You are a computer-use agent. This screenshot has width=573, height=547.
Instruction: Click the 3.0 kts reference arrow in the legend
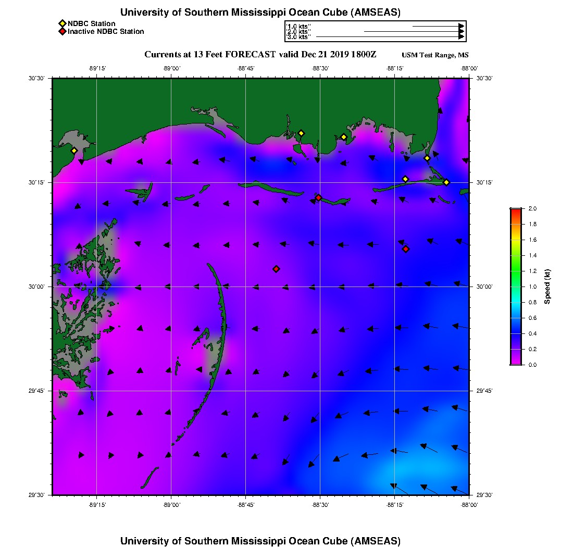pyautogui.click(x=390, y=36)
